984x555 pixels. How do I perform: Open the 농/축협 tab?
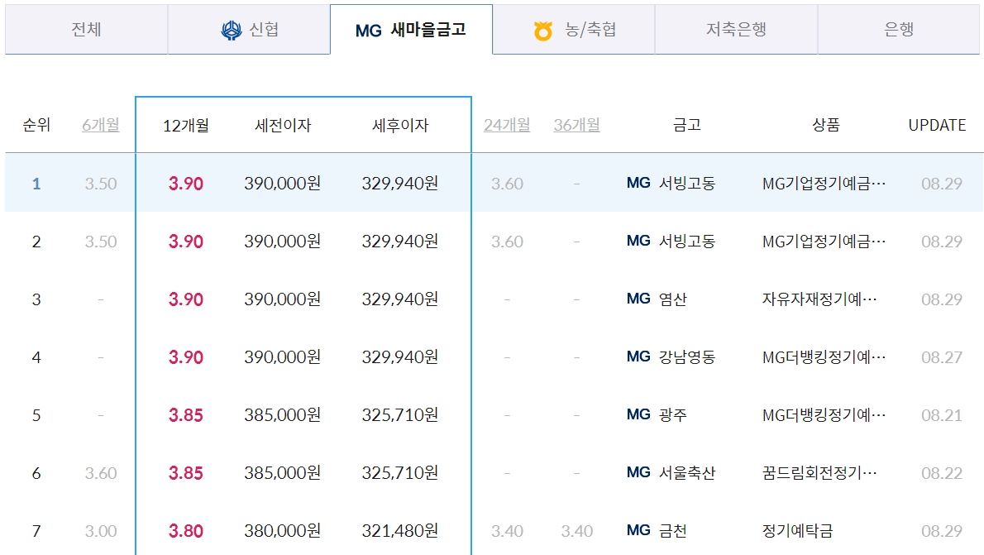574,30
